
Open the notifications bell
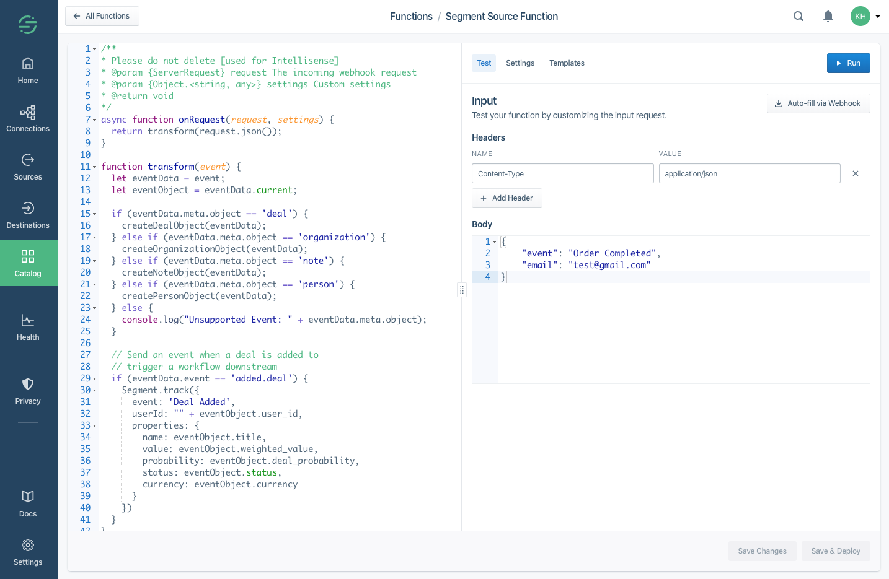coord(828,16)
